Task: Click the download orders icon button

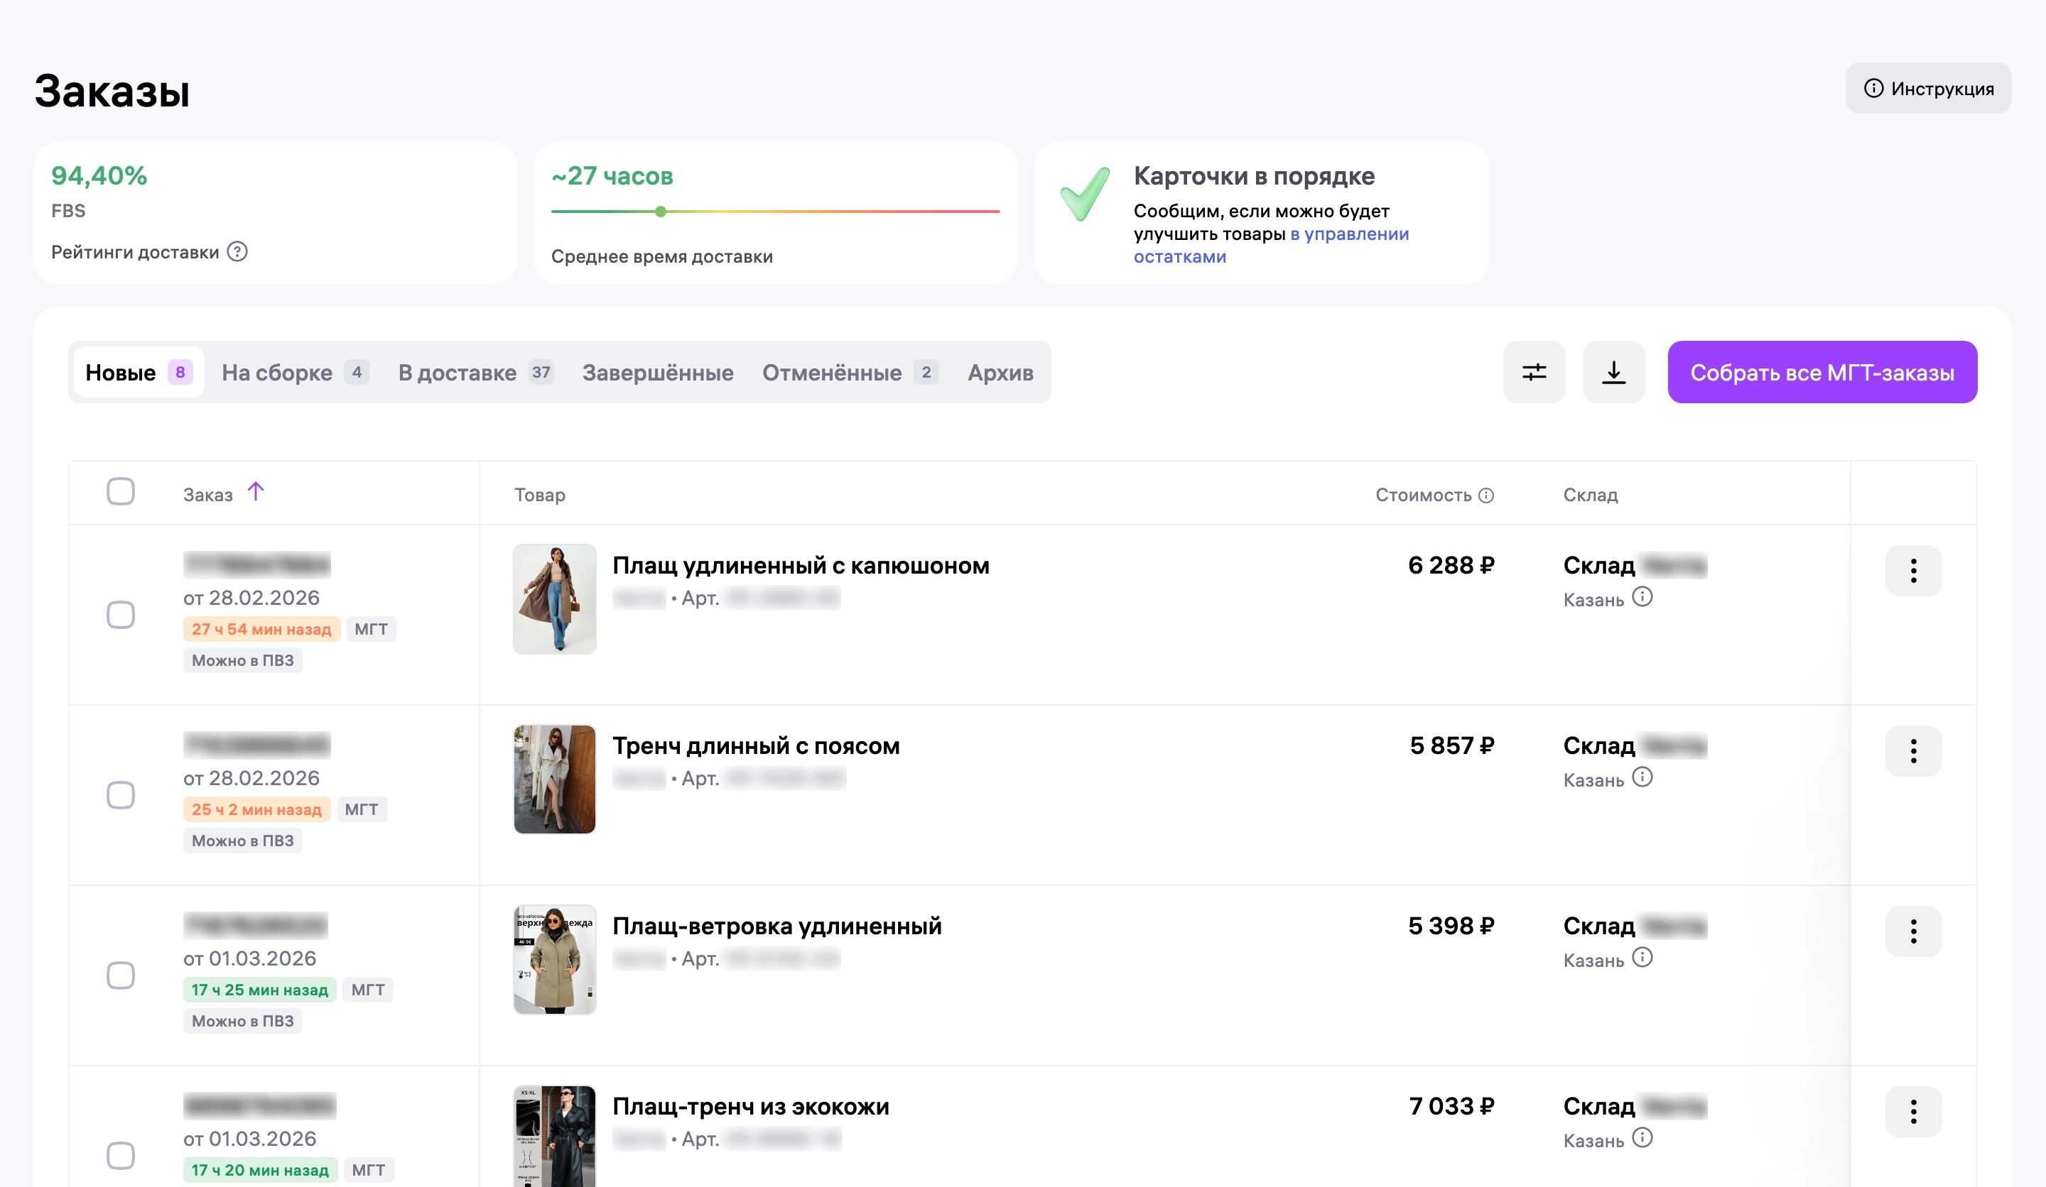Action: [x=1613, y=373]
